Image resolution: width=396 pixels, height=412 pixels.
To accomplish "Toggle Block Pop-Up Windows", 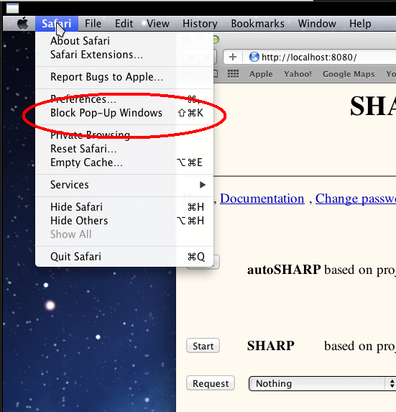I will 124,113.
